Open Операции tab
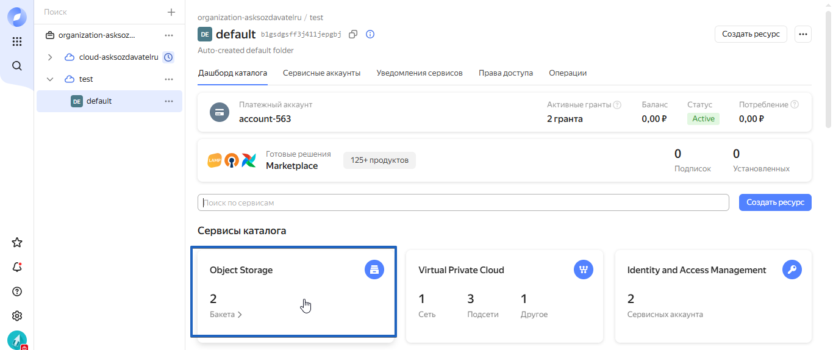Screen dimensions: 833x350 point(568,73)
